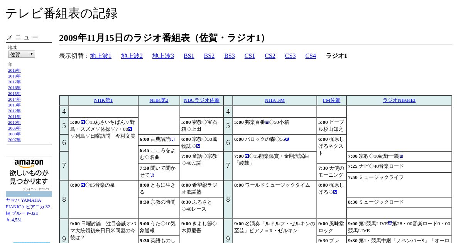Open the 2012年 year link

point(14,111)
